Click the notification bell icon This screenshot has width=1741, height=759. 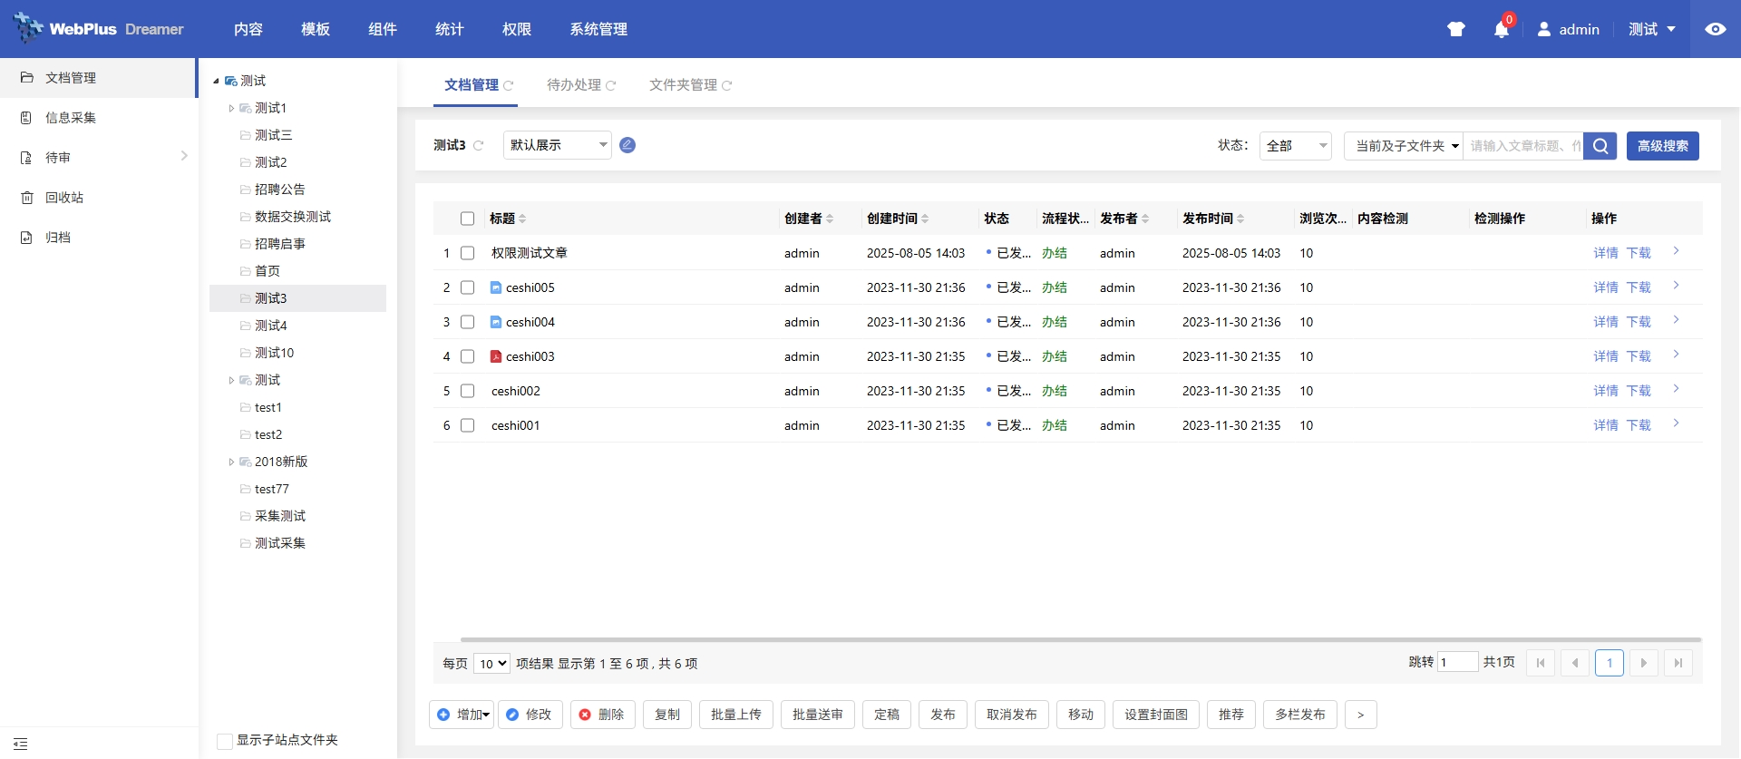[1501, 30]
